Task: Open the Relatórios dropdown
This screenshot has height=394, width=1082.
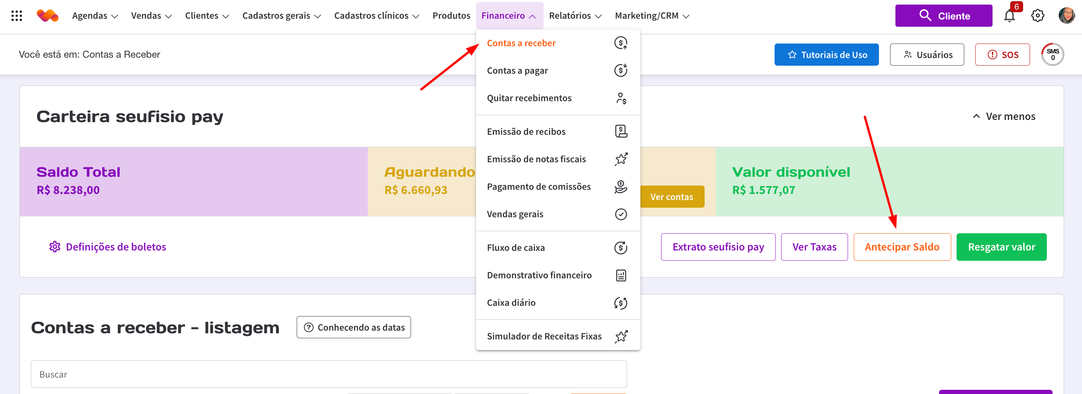Action: 575,16
